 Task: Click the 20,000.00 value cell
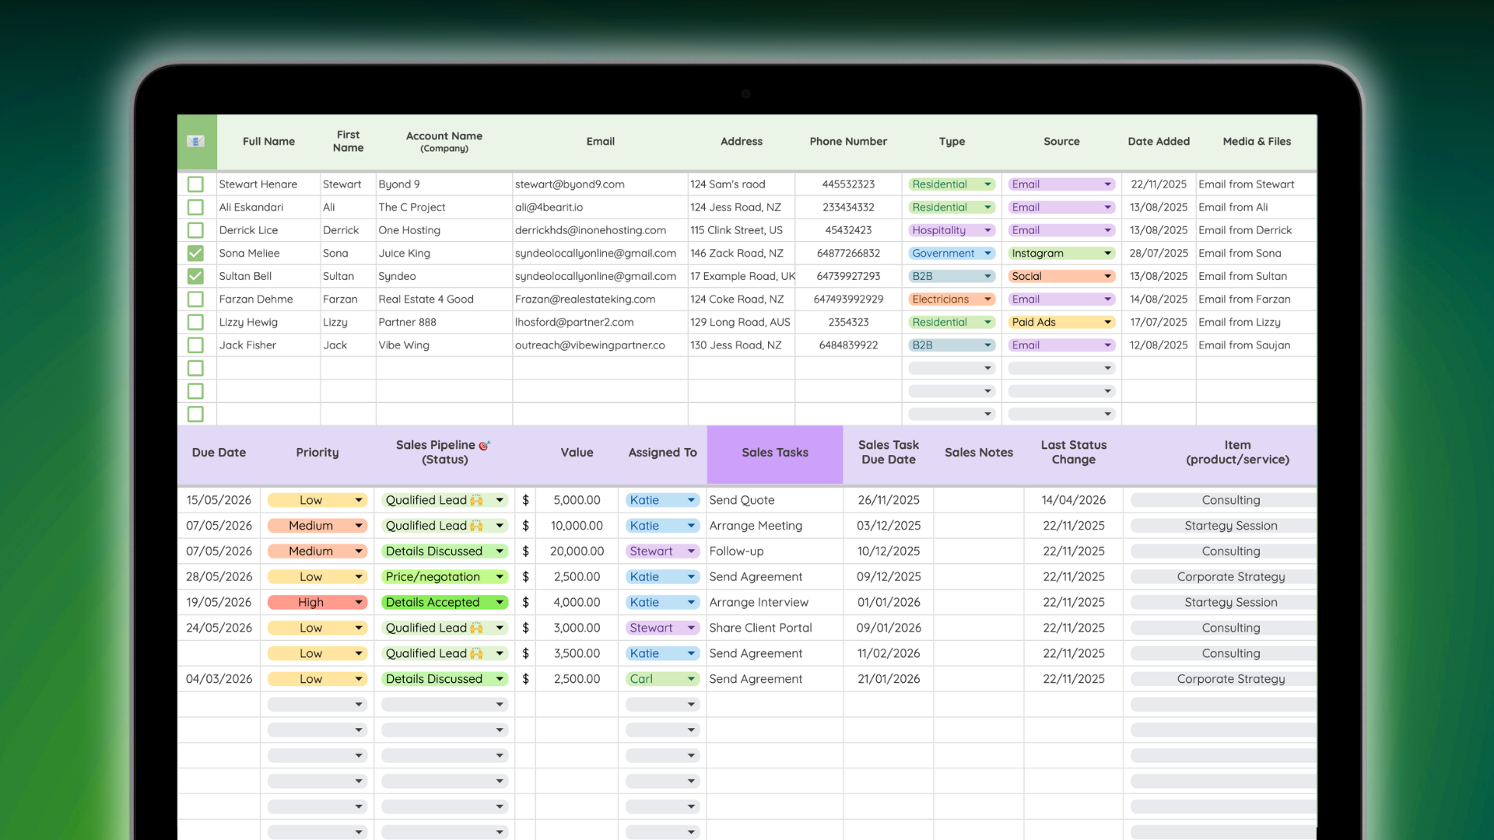click(577, 551)
